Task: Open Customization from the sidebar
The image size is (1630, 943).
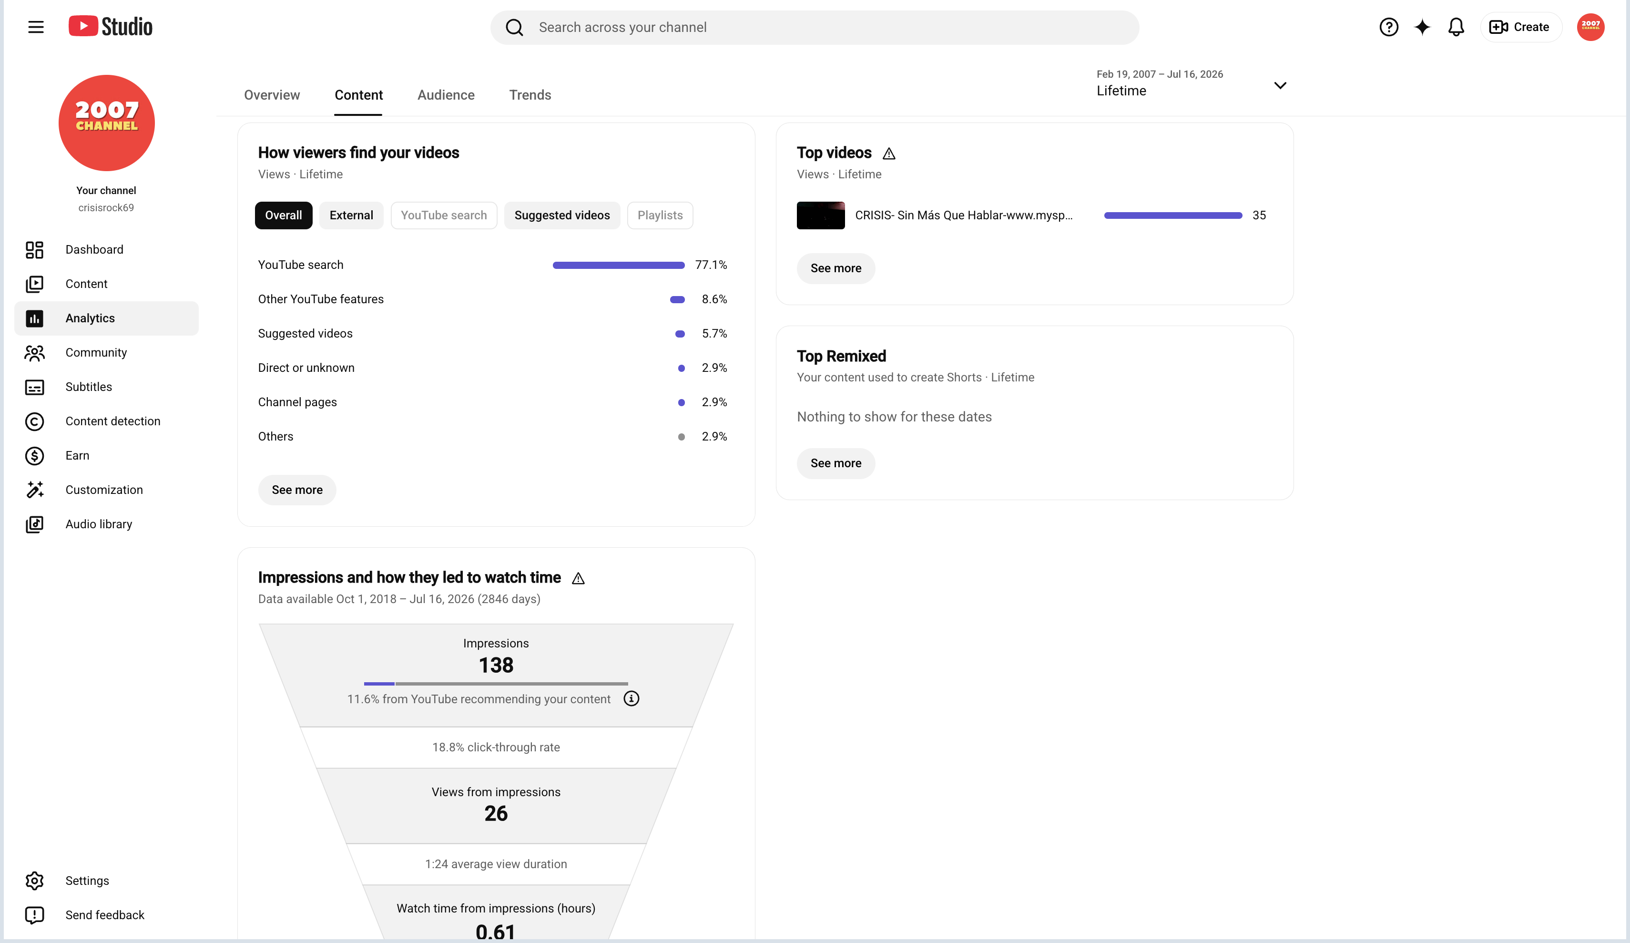Action: click(x=107, y=490)
